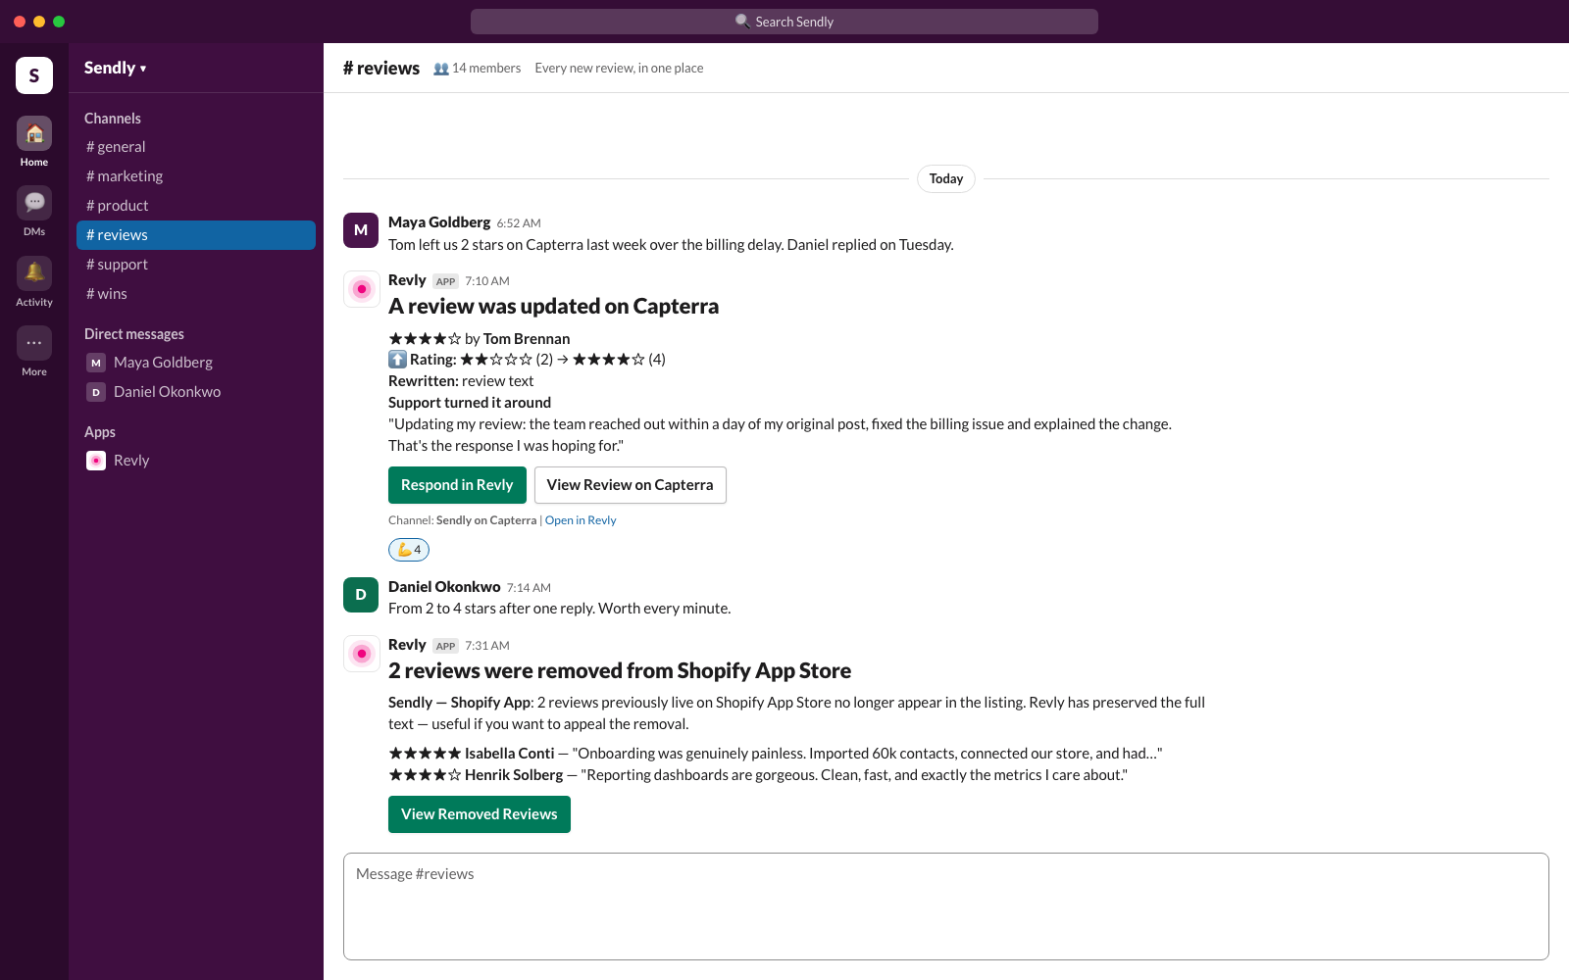Image resolution: width=1569 pixels, height=980 pixels.
Task: Click the Henrik Solberg review line
Action: 758,775
